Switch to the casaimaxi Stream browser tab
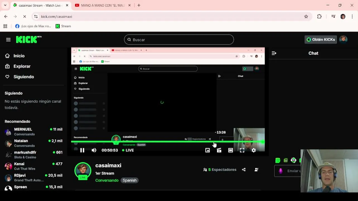Screen dimensions: 358x201 tap(40, 5)
